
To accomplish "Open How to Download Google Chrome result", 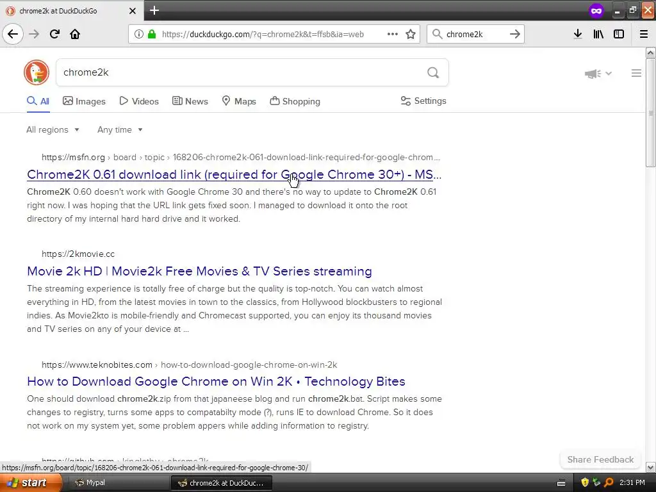I will pyautogui.click(x=217, y=381).
